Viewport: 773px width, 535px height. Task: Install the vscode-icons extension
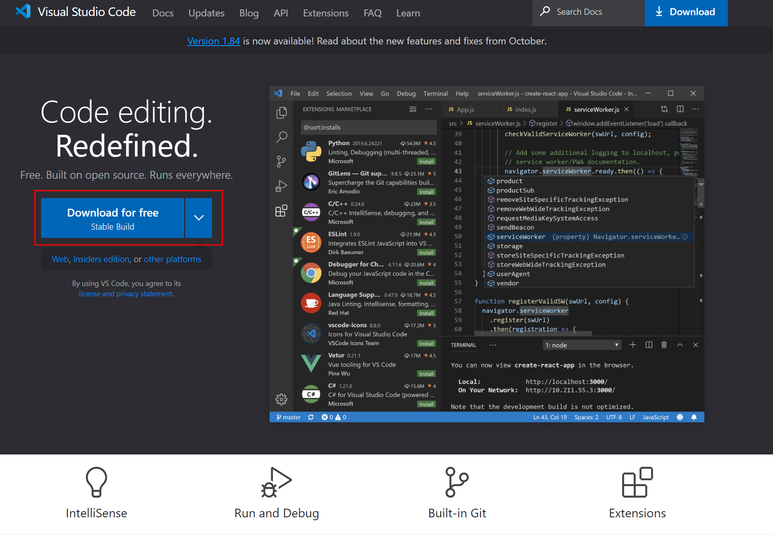(426, 344)
